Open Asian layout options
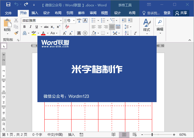Image resolution: width=194 pixels, height=138 pixels. (116, 33)
